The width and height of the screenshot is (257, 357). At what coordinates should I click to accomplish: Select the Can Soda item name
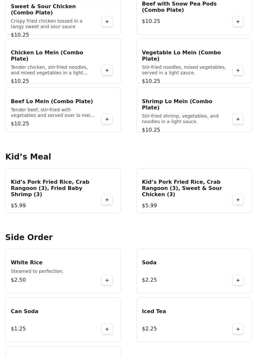25,311
